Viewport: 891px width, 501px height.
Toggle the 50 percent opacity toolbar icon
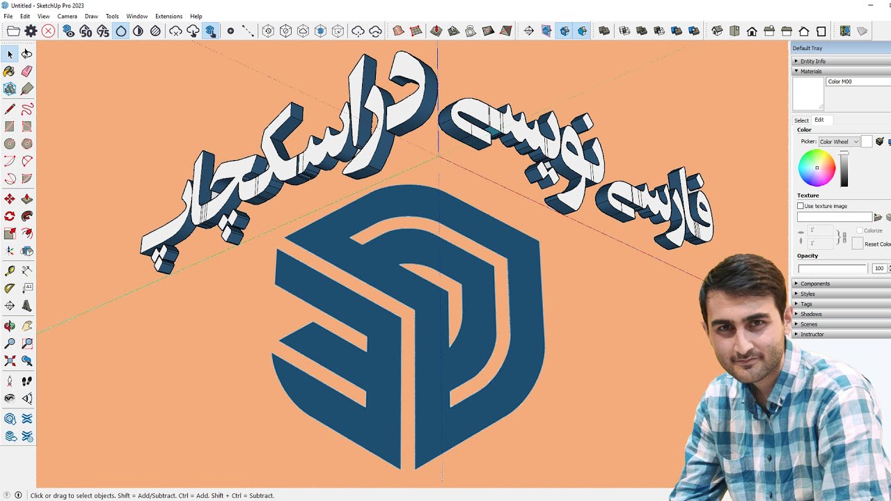(86, 31)
